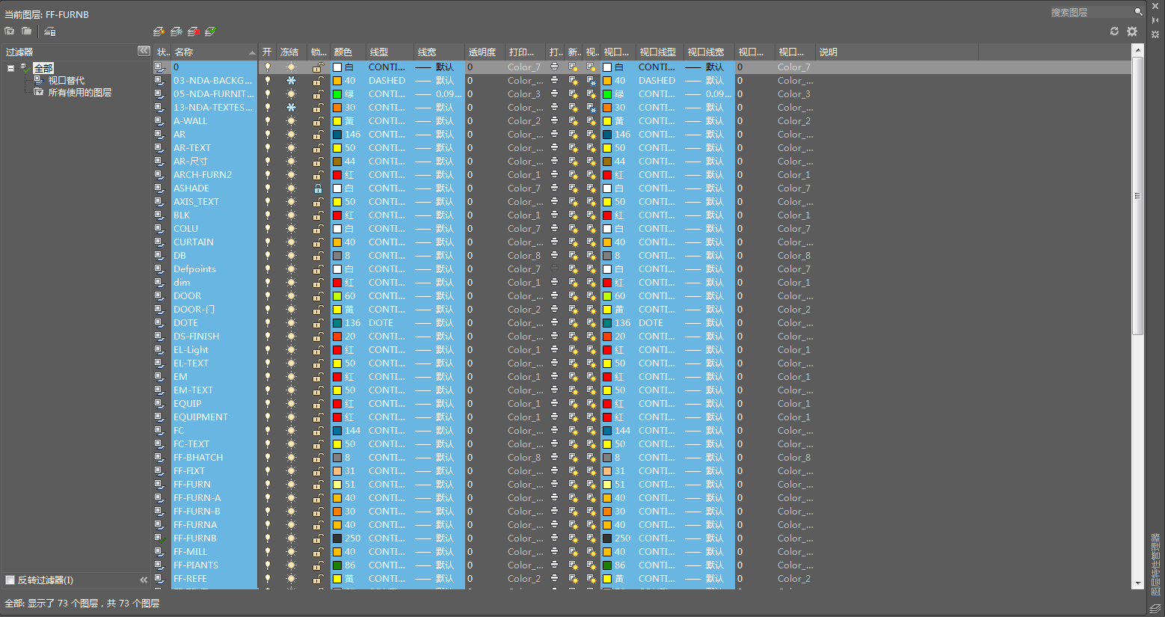Click the Lineweight column header

[440, 52]
